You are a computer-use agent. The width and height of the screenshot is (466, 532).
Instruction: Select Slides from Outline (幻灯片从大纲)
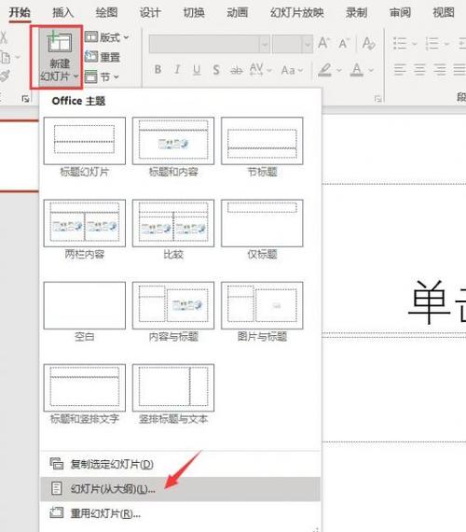click(x=180, y=489)
